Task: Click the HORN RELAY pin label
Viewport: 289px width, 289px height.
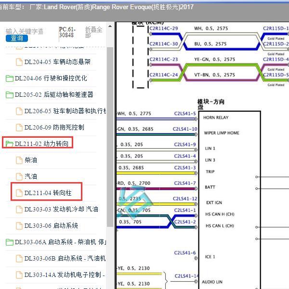Action: (x=216, y=118)
